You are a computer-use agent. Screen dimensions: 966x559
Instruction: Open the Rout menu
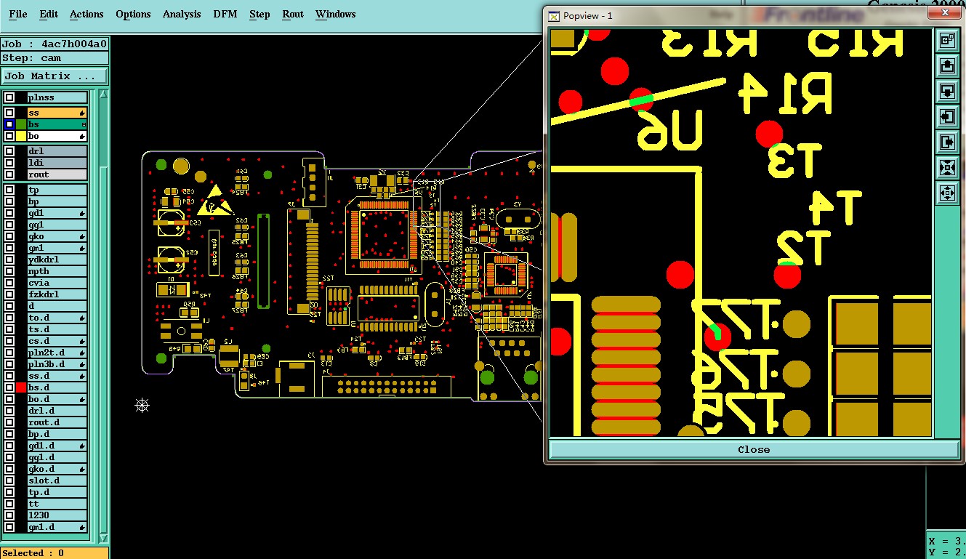[293, 15]
